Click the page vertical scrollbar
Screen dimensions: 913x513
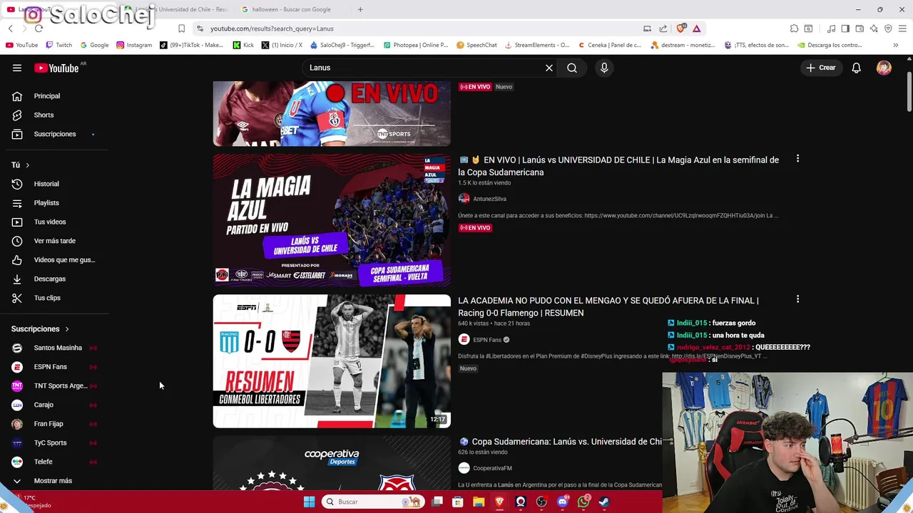click(x=909, y=93)
